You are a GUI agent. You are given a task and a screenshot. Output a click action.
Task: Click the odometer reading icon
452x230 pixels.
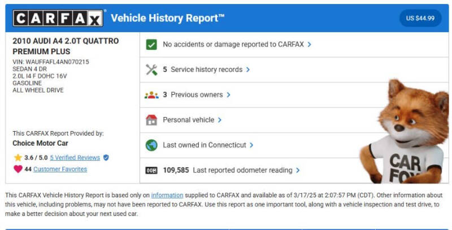pos(151,170)
